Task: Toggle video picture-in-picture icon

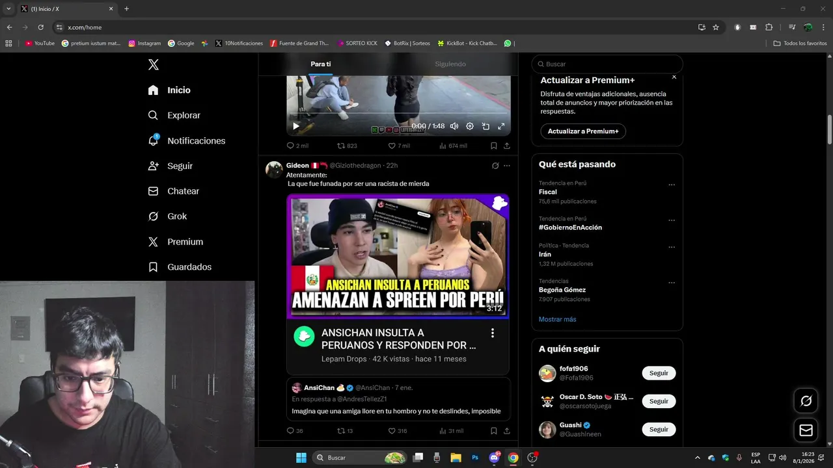Action: click(485, 126)
